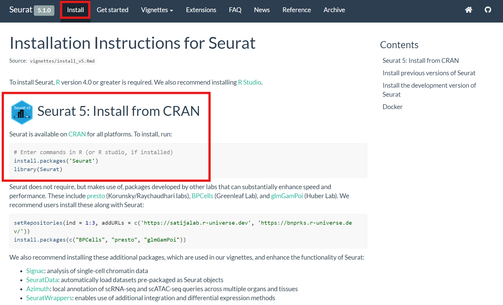This screenshot has height=305, width=503.
Task: Click the install.packages BPCells presto code line
Action: [x=100, y=240]
